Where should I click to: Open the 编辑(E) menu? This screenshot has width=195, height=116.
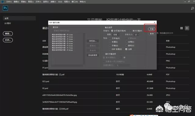[16, 2]
